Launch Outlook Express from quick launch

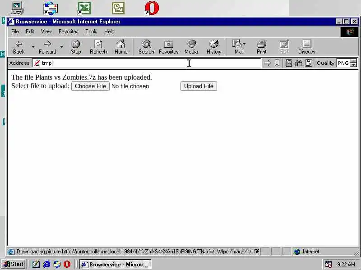57,264
